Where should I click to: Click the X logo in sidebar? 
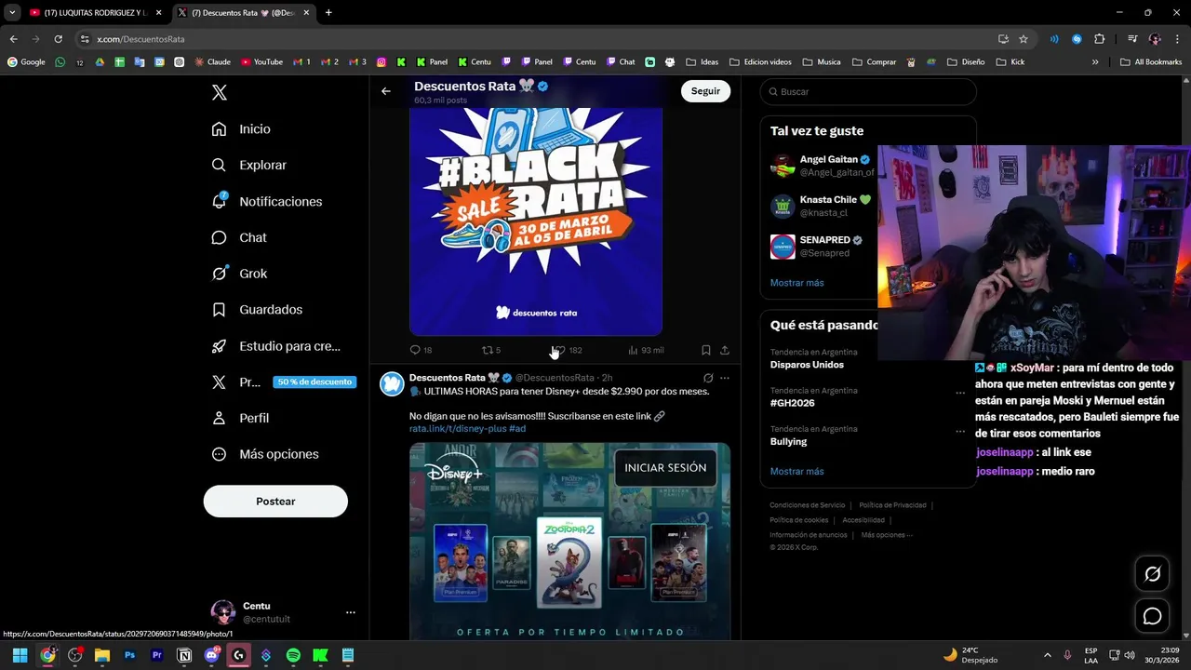(219, 92)
